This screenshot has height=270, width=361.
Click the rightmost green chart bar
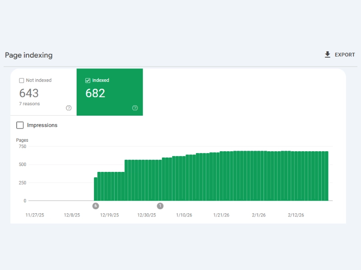pos(326,176)
